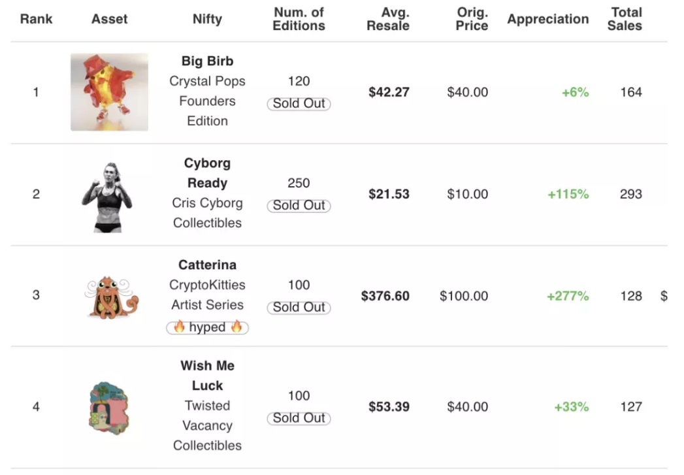Click Sold Out badge for Cyborg Ready
The image size is (684, 475).
pos(299,205)
